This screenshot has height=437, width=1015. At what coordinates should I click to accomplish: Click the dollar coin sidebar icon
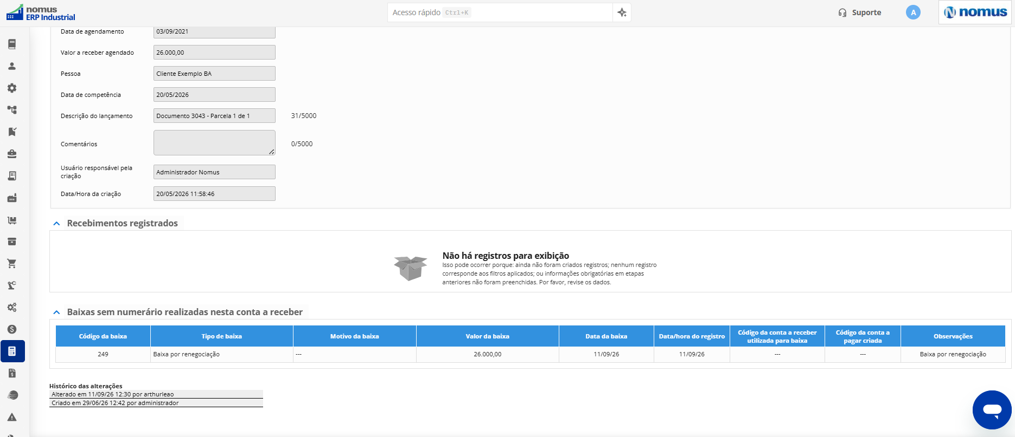[12, 329]
